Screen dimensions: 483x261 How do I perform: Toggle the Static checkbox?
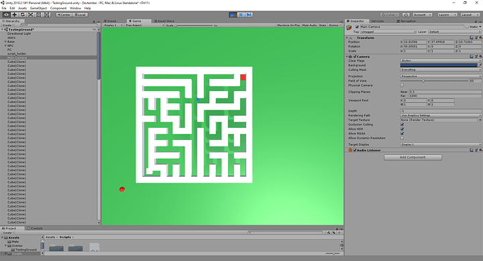coord(468,27)
